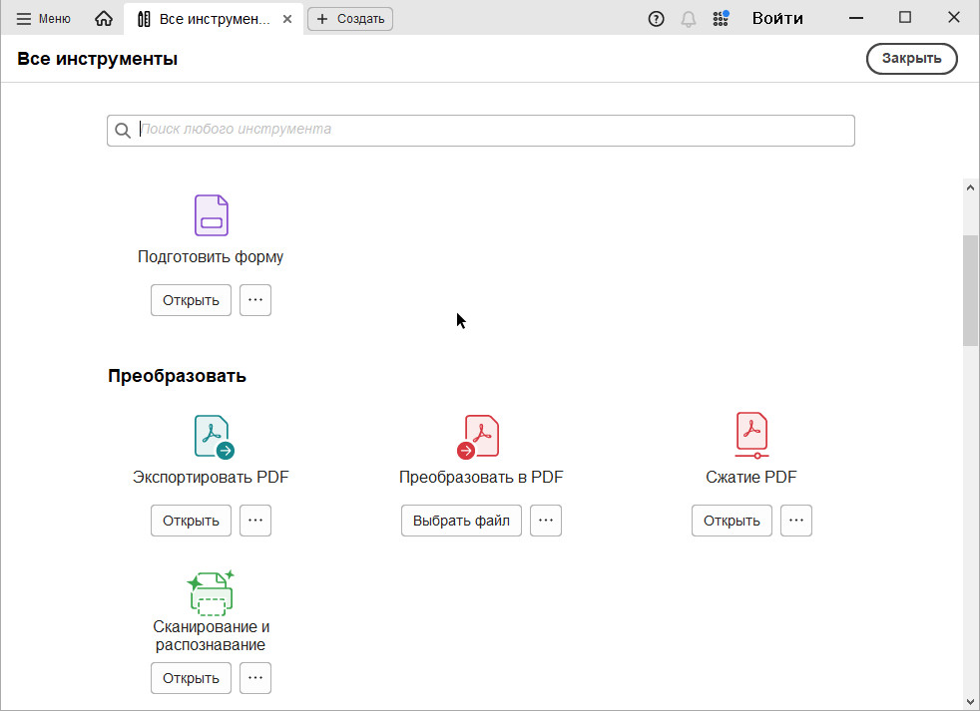Show more options for Сжатие PDF
Screen dimensions: 980x711
[x=796, y=521]
